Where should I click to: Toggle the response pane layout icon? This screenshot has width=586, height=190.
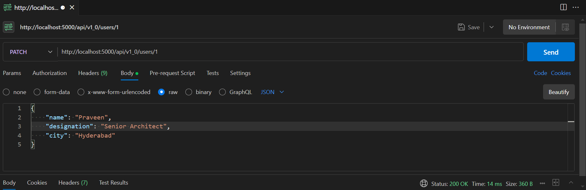pos(556,182)
